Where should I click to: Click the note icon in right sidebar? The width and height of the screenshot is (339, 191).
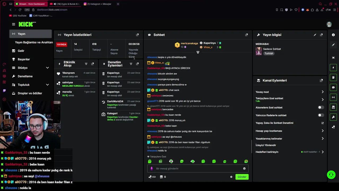[x=333, y=77]
